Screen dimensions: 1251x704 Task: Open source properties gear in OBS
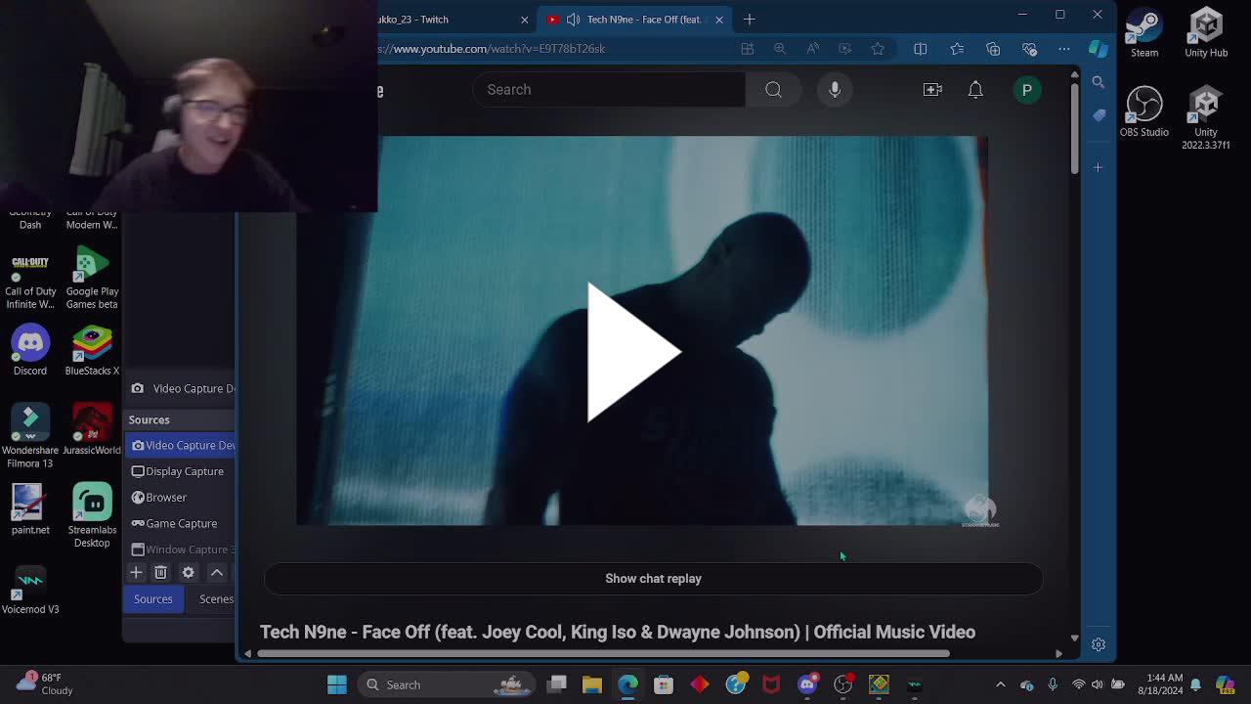(x=189, y=572)
